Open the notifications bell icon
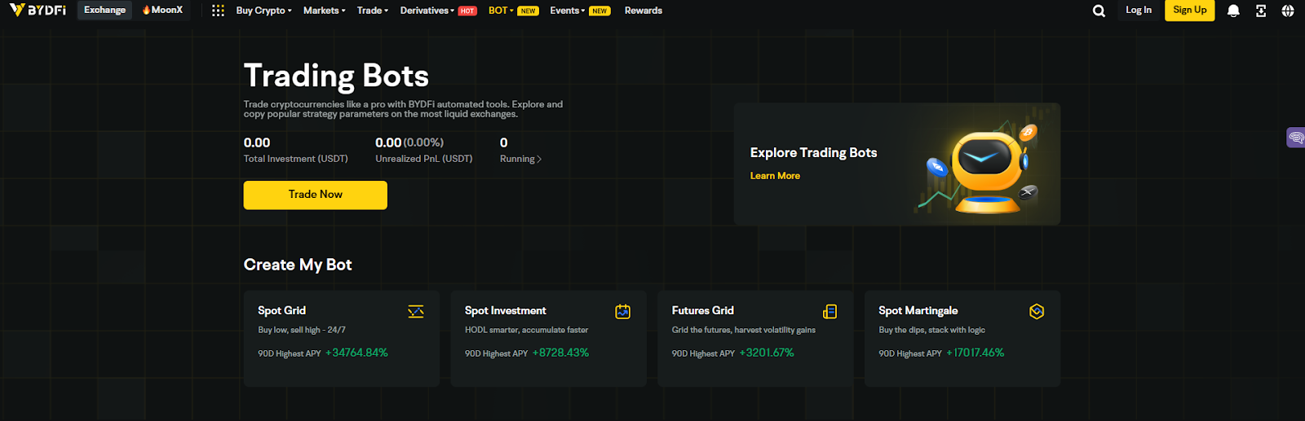 (x=1233, y=11)
